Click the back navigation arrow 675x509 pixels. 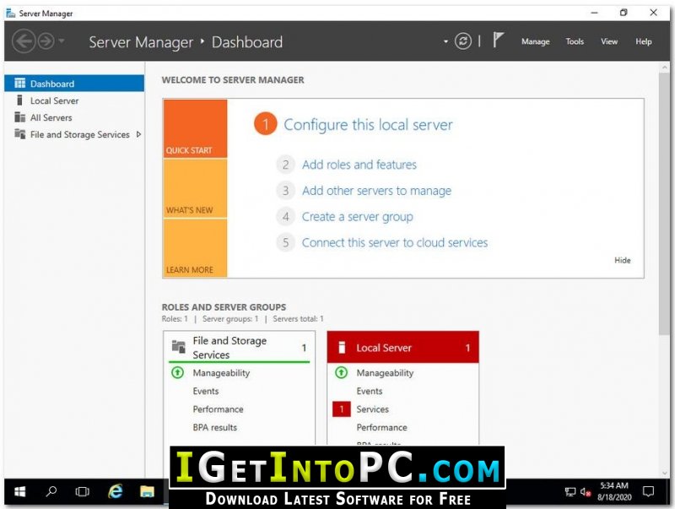pyautogui.click(x=24, y=41)
